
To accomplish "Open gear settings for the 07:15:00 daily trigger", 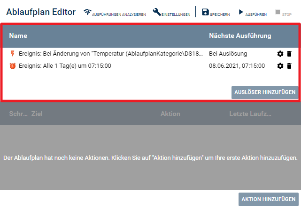I will [x=280, y=66].
